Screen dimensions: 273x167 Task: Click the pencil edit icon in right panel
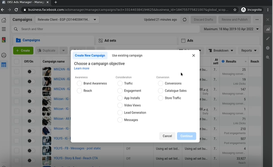[268, 38]
